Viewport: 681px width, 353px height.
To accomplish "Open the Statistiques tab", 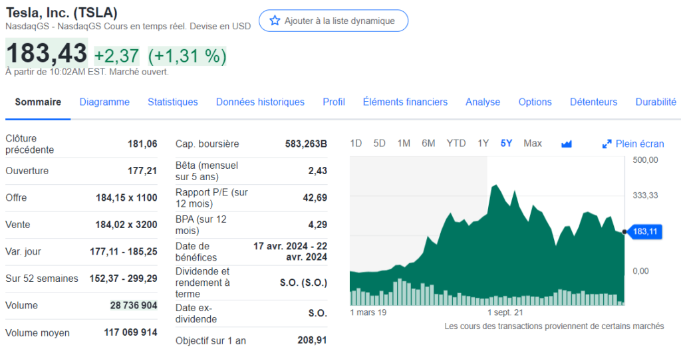I will 173,102.
